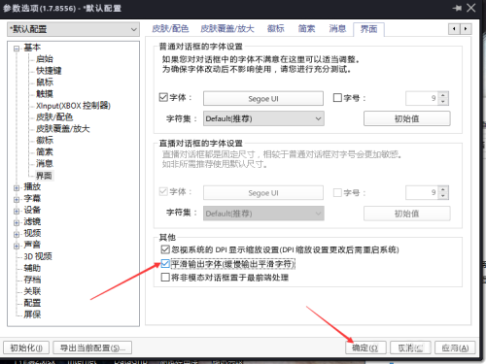This screenshot has height=364, width=486.
Task: Expand the 声音 tree node
Action: pos(17,246)
